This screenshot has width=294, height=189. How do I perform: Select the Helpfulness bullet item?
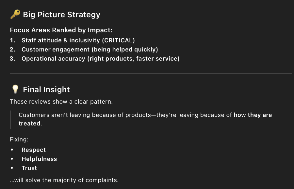[39, 159]
